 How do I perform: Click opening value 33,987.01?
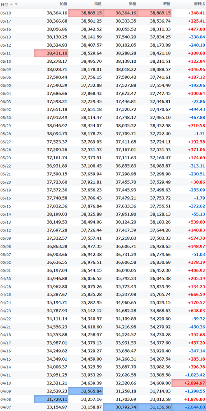pyautogui.click(x=57, y=343)
